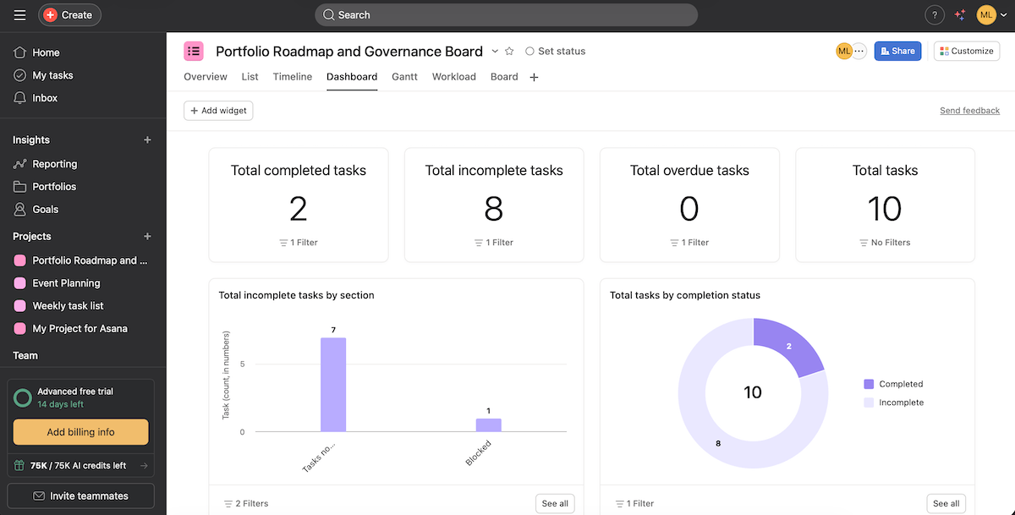Screen dimensions: 1015x515
Task: Click inside the Search bar
Action: point(506,14)
